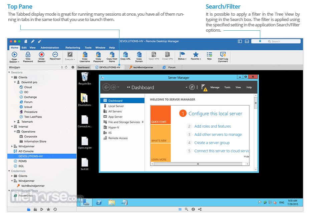Click the Reconnect icon
The width and height of the screenshot is (311, 213).
[x=55, y=54]
